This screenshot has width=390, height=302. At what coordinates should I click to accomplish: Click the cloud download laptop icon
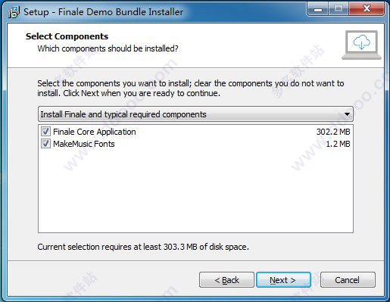point(361,45)
